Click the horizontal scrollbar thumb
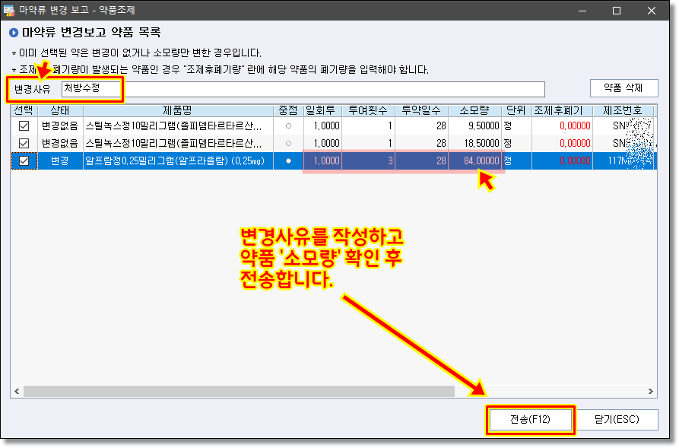Image resolution: width=679 pixels, height=448 pixels. (238, 391)
